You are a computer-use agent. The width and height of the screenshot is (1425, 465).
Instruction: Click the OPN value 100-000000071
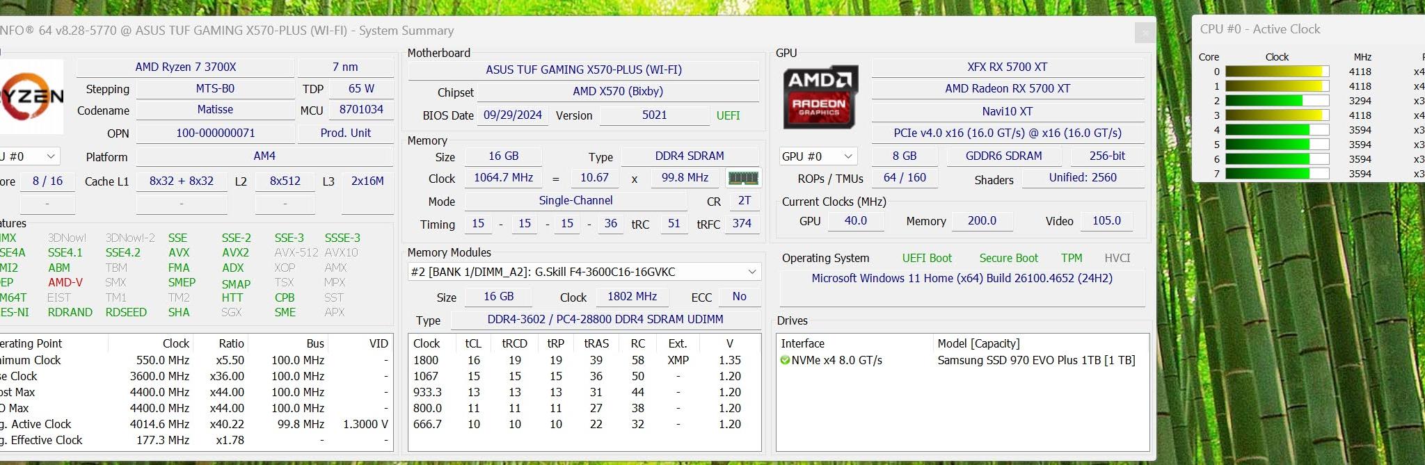[215, 133]
